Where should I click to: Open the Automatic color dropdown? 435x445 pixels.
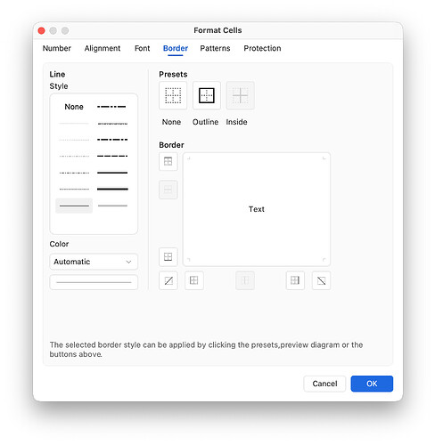(94, 262)
